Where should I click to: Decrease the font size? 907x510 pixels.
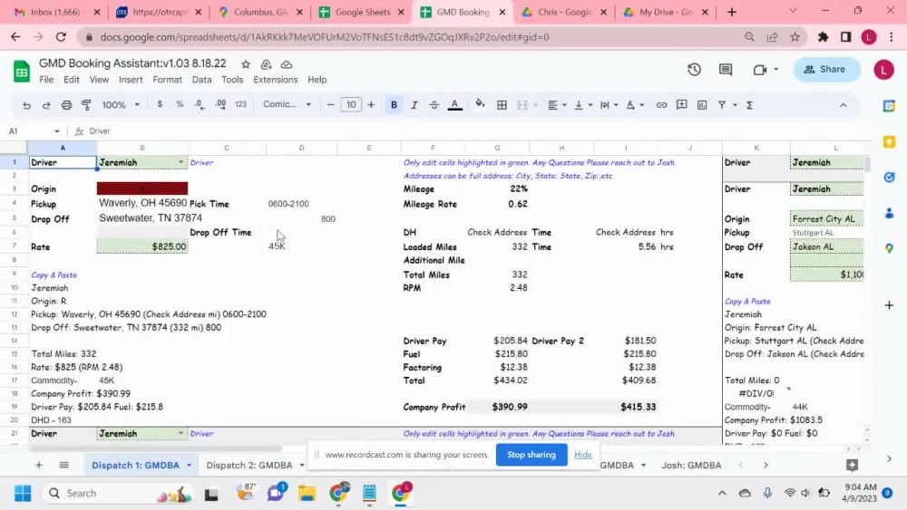330,104
